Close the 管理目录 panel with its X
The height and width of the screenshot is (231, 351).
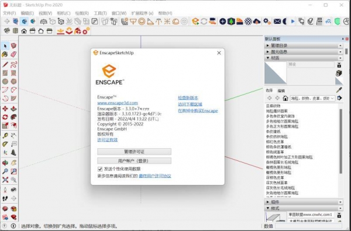click(x=340, y=45)
